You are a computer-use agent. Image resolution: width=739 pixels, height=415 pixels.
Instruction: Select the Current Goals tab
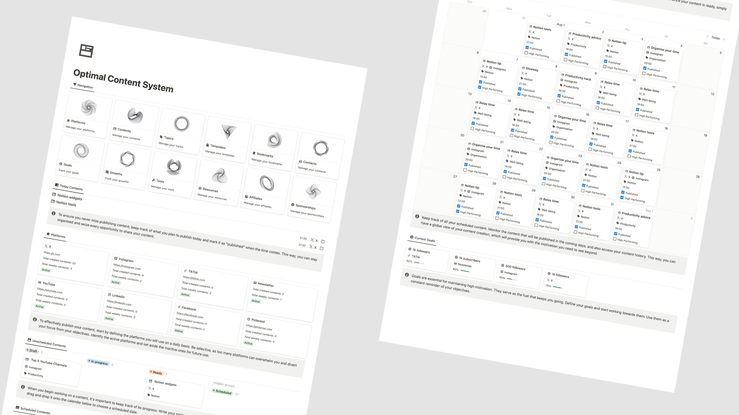point(423,239)
